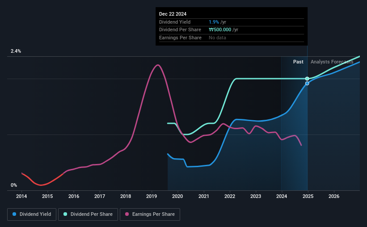Click the 2018 x-axis label
Screen dimensions: 367x227
coord(126,196)
